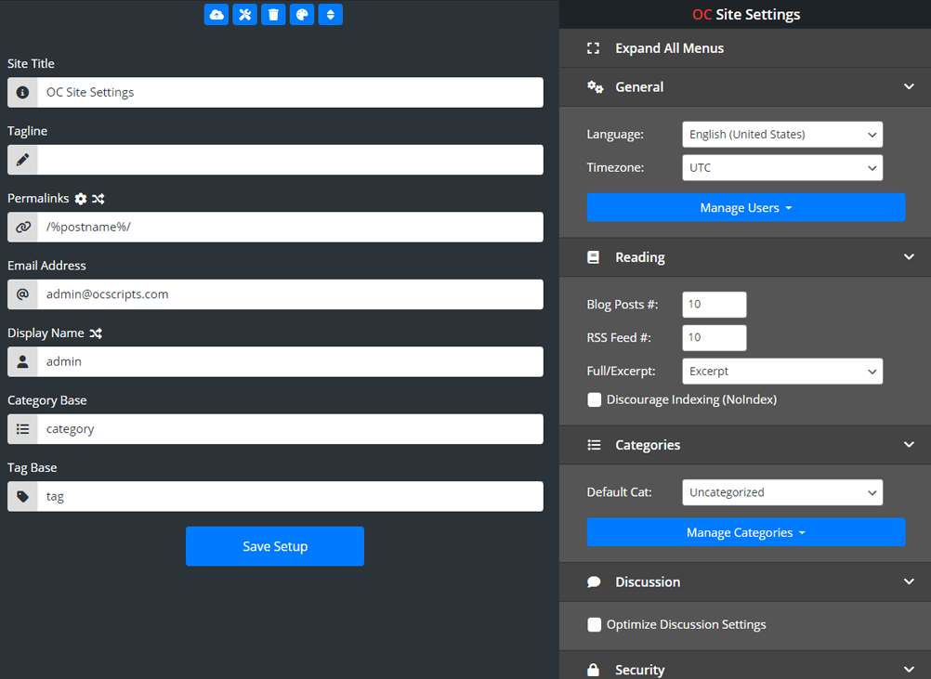Click the list icon in Category Base field
The height and width of the screenshot is (679, 931).
point(22,429)
